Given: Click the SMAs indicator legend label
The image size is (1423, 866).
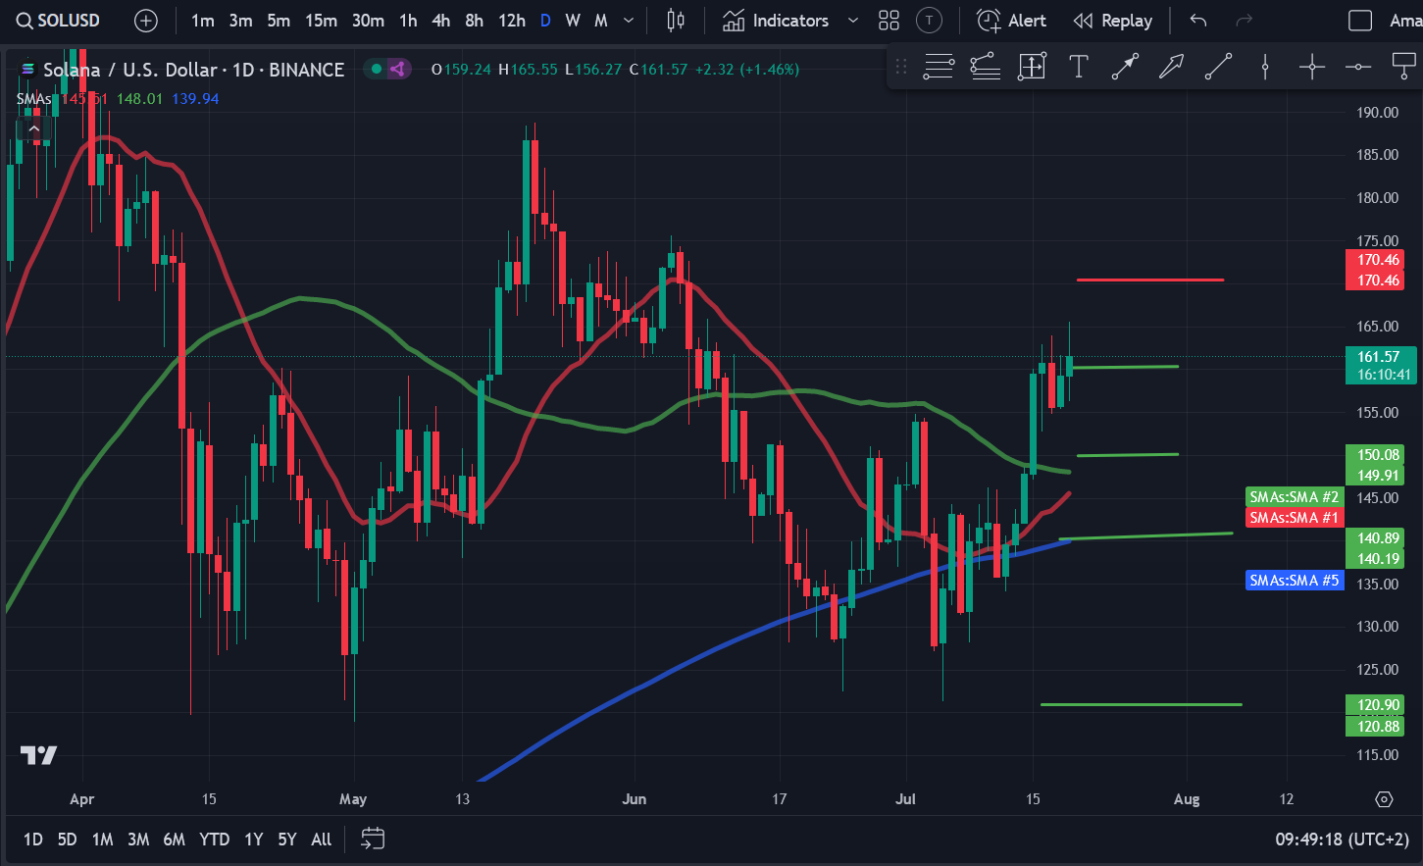Looking at the screenshot, I should pyautogui.click(x=33, y=99).
